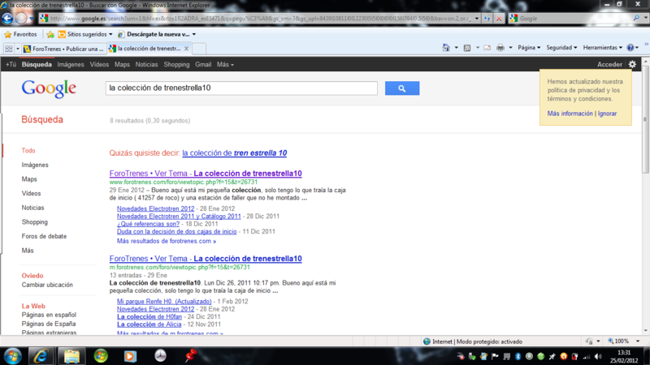The width and height of the screenshot is (650, 365).
Task: Click the clock app taskbar icon
Action: [x=160, y=356]
